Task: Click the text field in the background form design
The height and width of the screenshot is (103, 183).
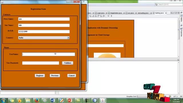Action: (x=106, y=46)
